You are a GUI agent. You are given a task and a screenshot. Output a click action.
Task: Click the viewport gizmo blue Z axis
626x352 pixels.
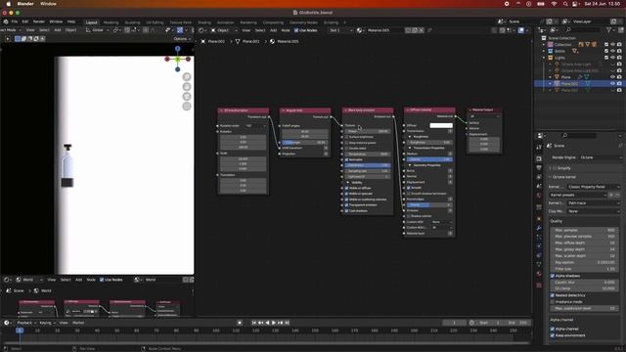178,49
